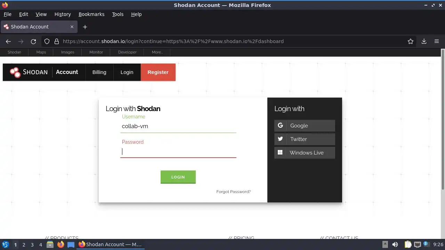Click the Shodan Account taskbar window button

[x=110, y=244]
